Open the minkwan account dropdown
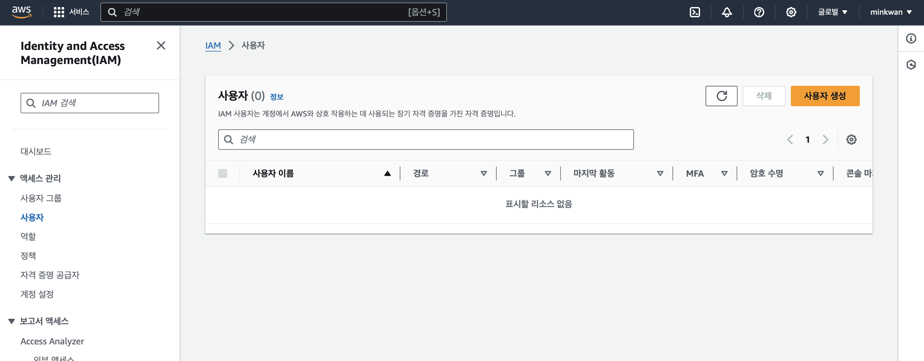 (x=891, y=12)
